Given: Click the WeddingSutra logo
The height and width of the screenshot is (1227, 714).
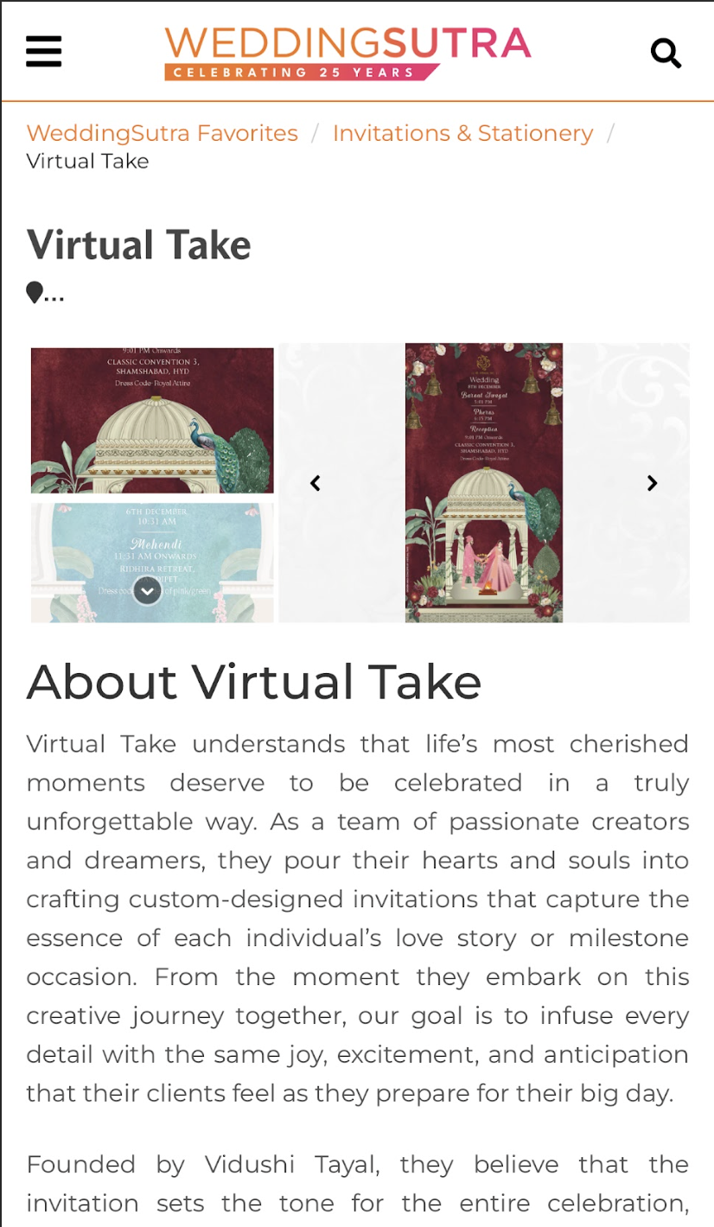Looking at the screenshot, I should pos(347,53).
